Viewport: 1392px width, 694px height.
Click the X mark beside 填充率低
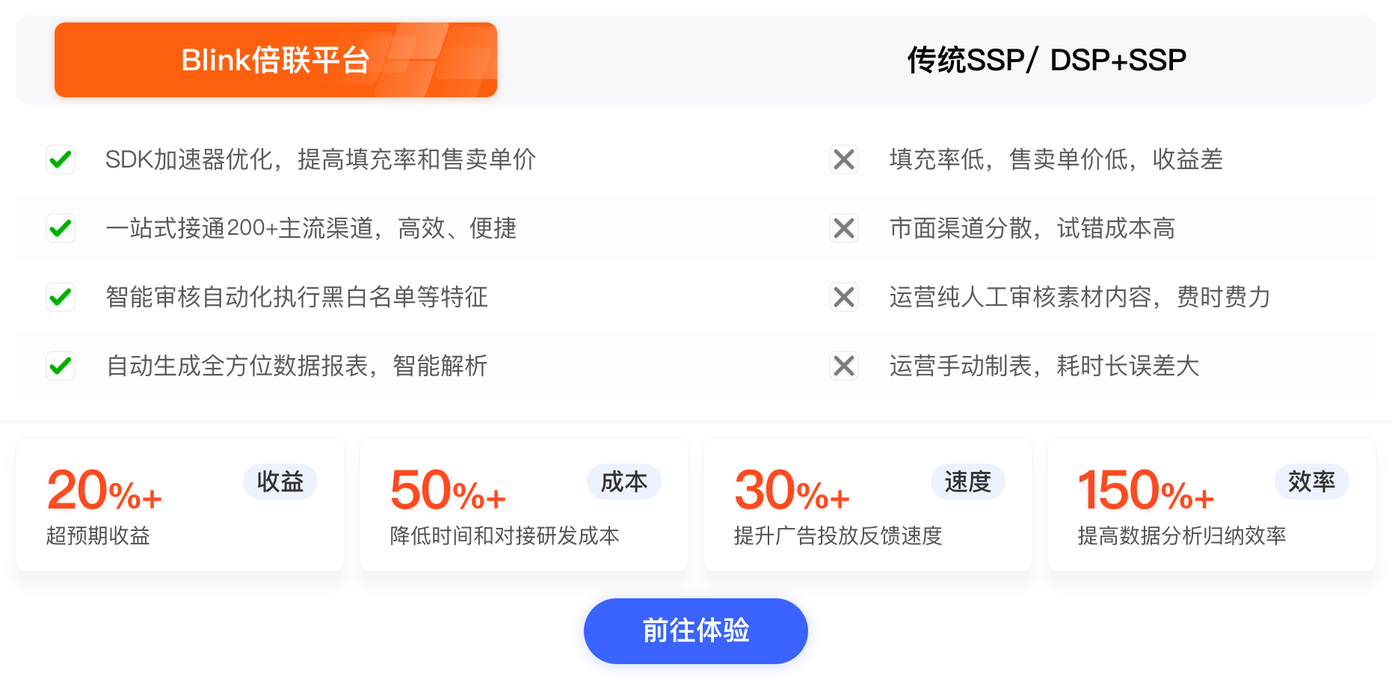coord(844,159)
